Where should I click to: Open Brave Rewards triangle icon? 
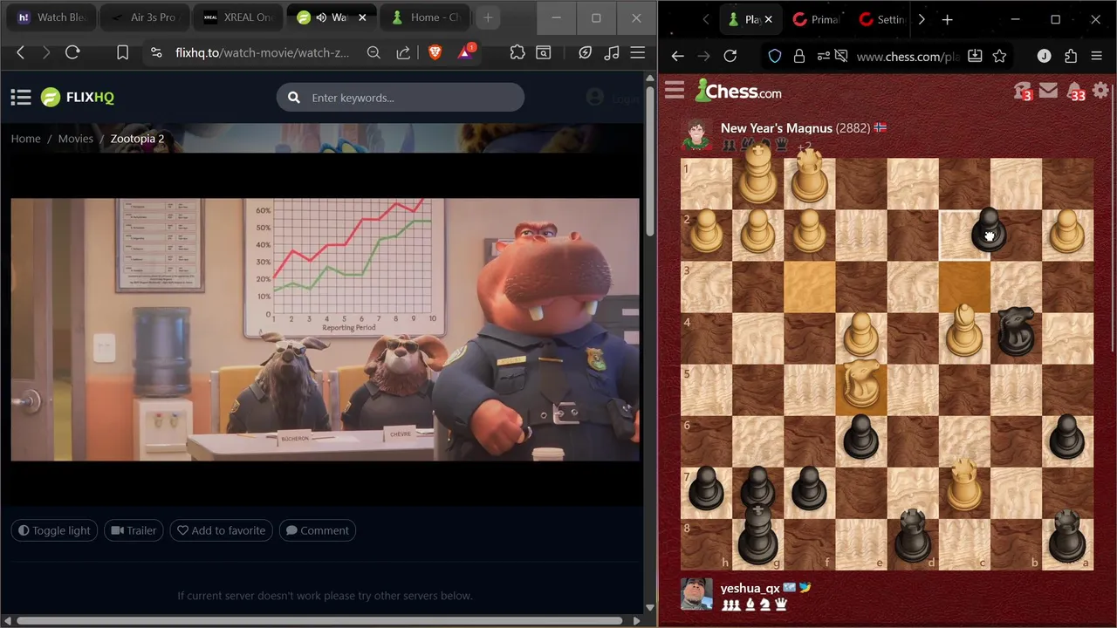click(465, 52)
